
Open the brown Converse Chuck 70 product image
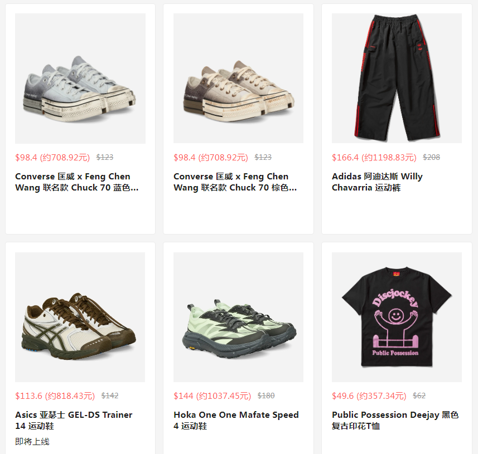238,78
